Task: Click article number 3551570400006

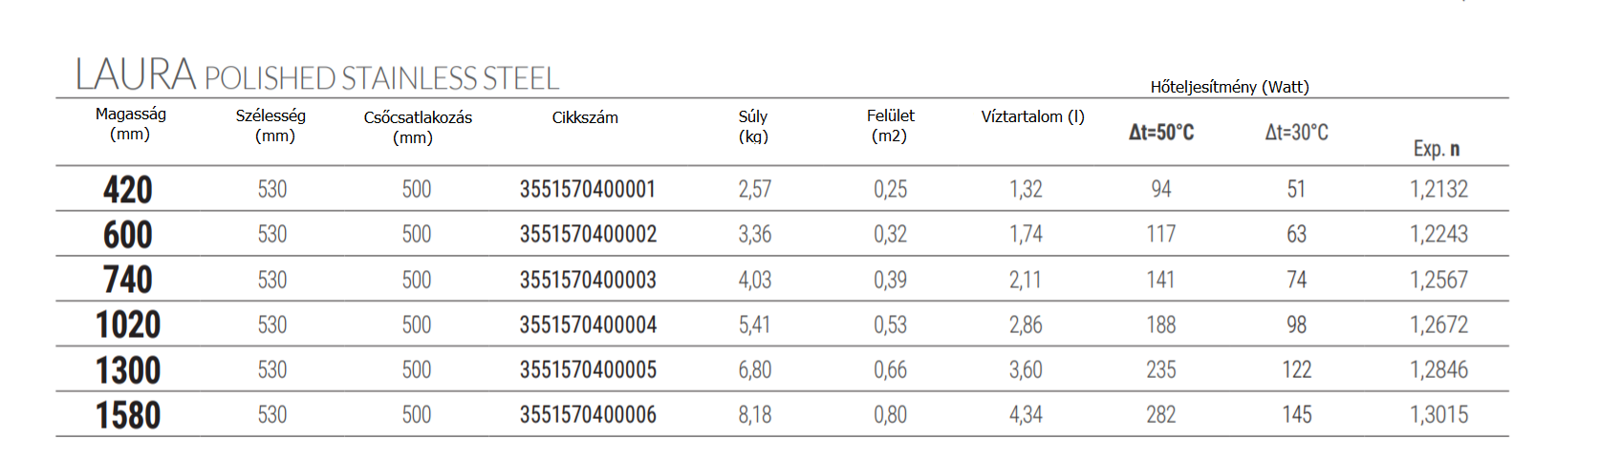Action: [x=588, y=414]
